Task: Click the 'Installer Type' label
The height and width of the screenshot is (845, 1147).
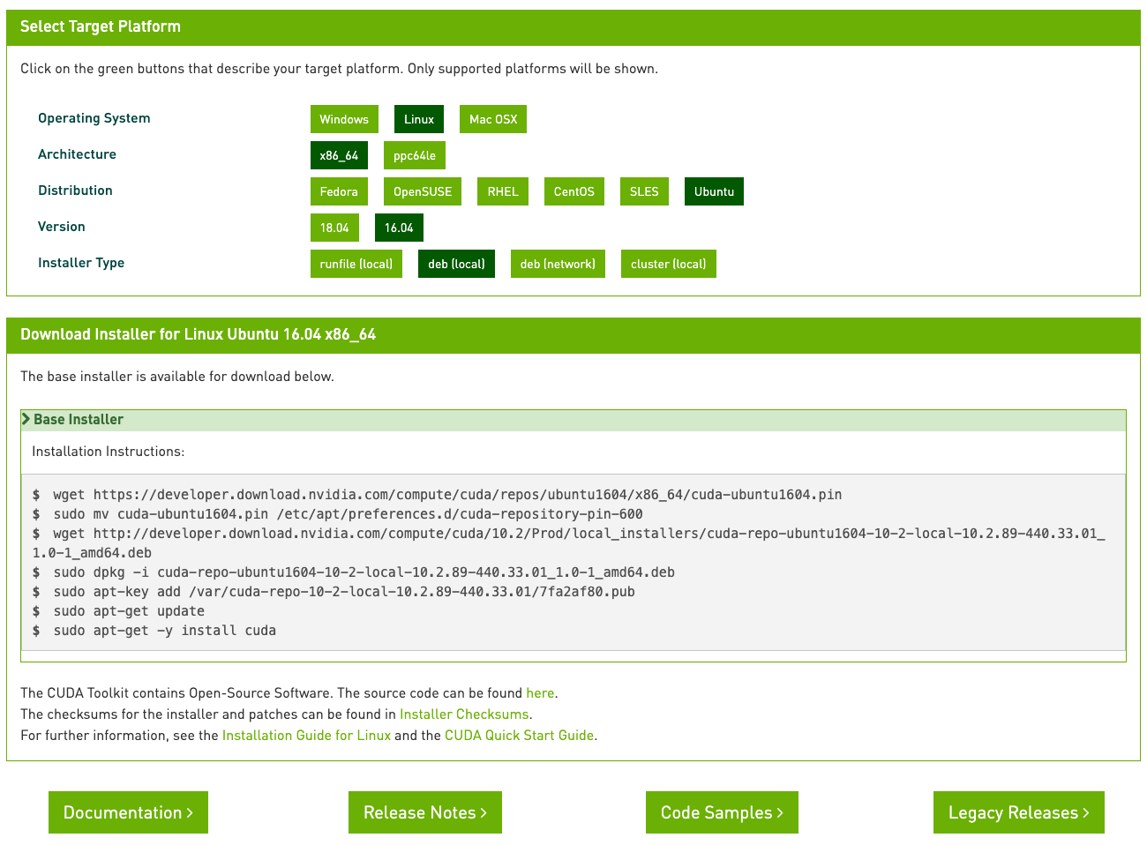Action: coord(81,263)
